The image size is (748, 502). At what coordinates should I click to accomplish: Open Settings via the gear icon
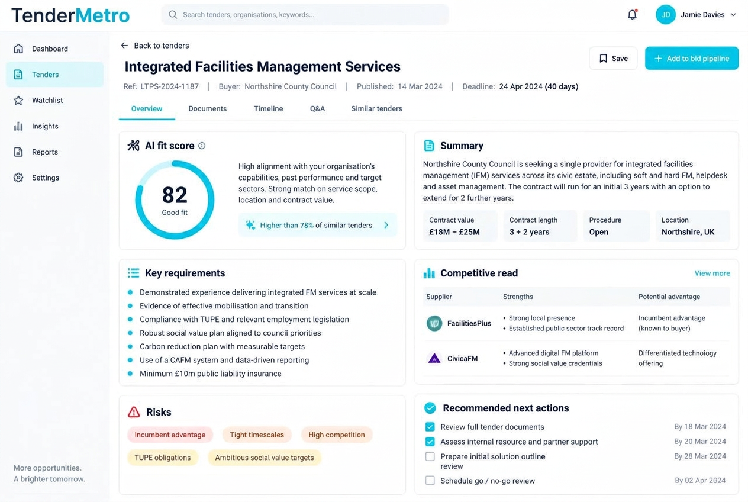tap(18, 178)
